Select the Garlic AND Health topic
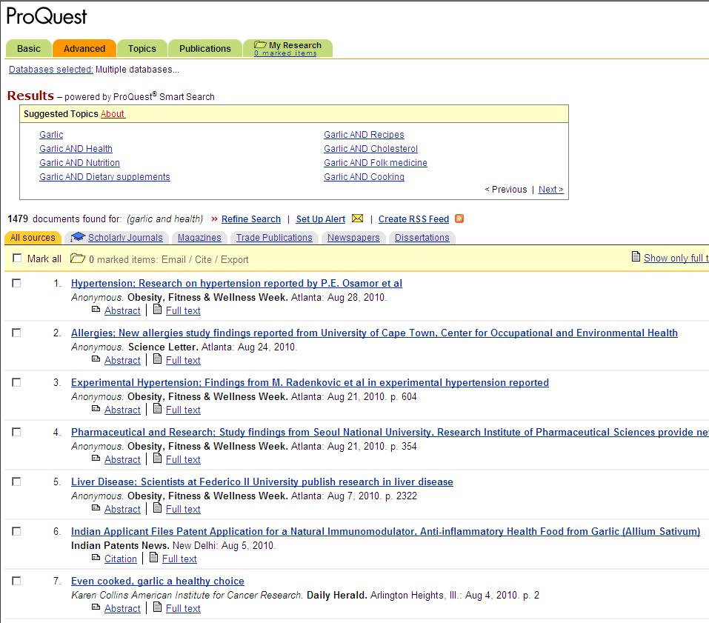The height and width of the screenshot is (623, 709). (76, 149)
